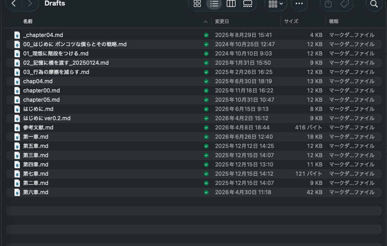Viewport: 387px width, 246px height.
Task: Click the green sync checkmark for 第二章.md
Action: pyautogui.click(x=206, y=183)
